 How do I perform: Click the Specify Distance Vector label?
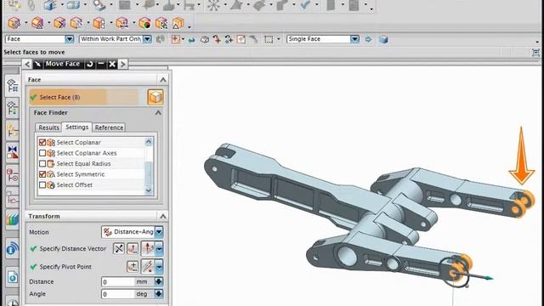click(72, 248)
